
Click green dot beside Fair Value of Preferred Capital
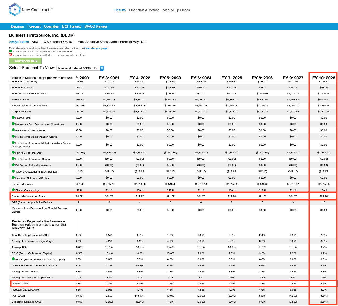(13, 159)
